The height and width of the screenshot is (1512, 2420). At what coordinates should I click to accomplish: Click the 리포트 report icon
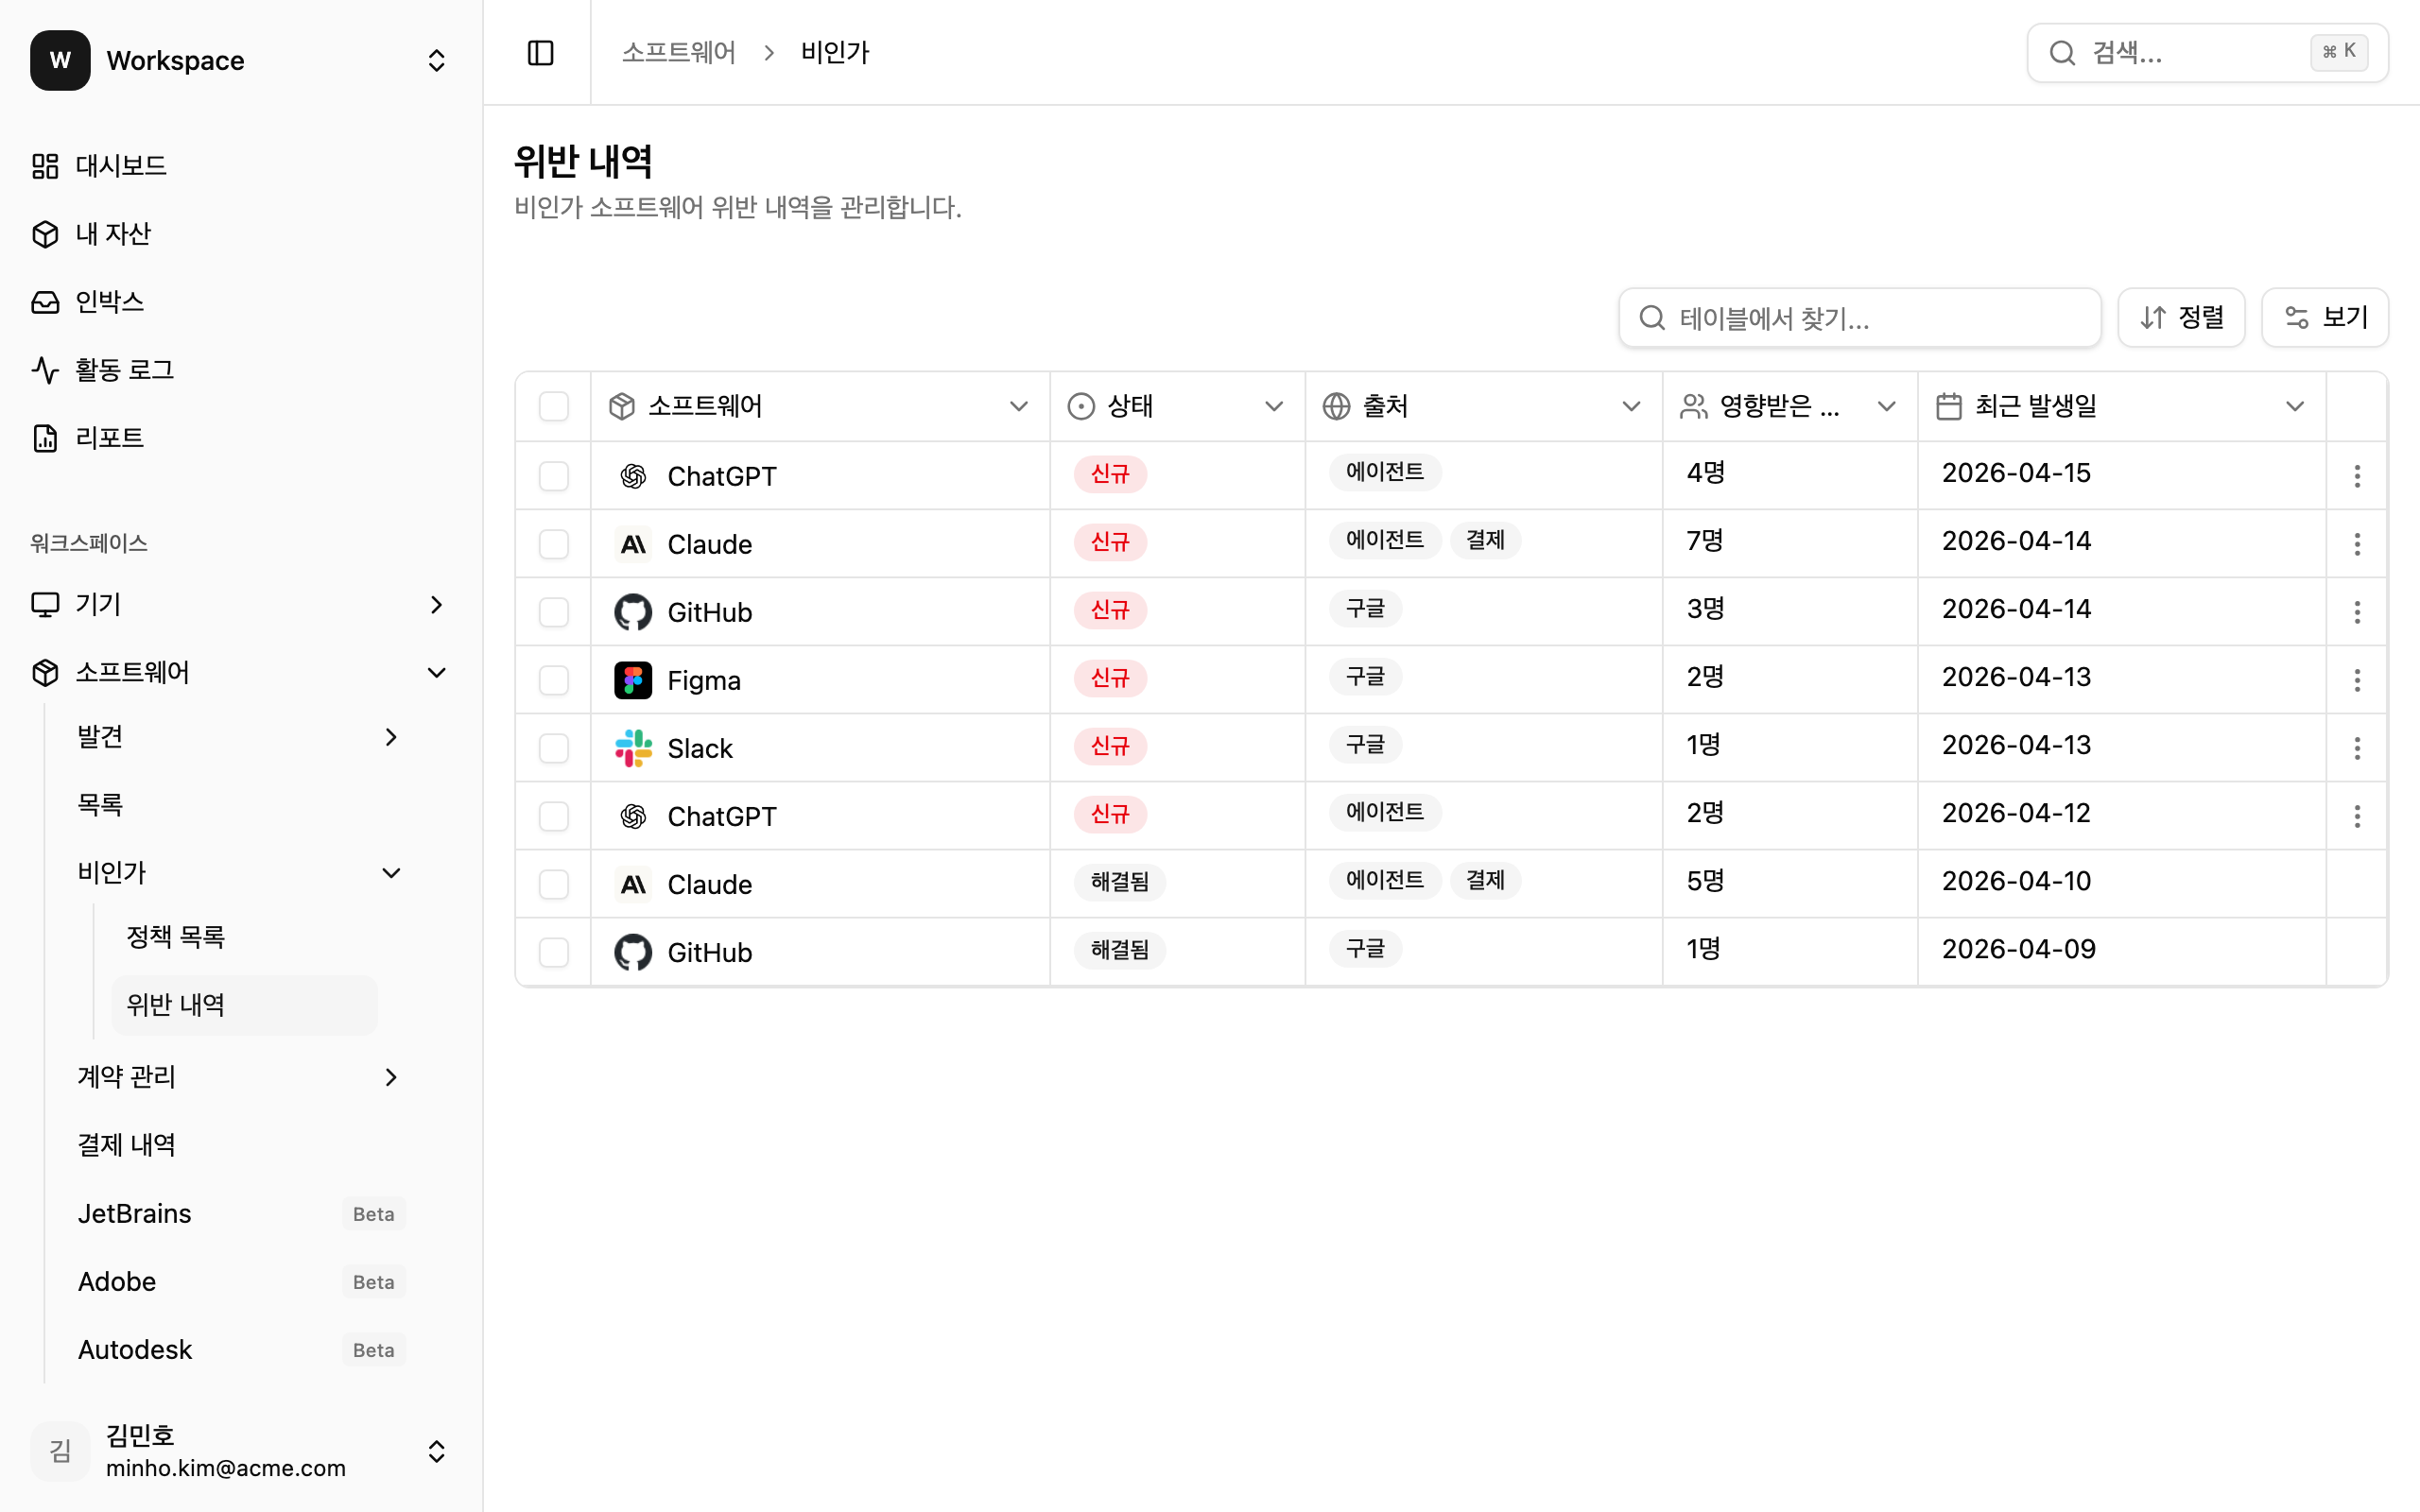point(45,438)
